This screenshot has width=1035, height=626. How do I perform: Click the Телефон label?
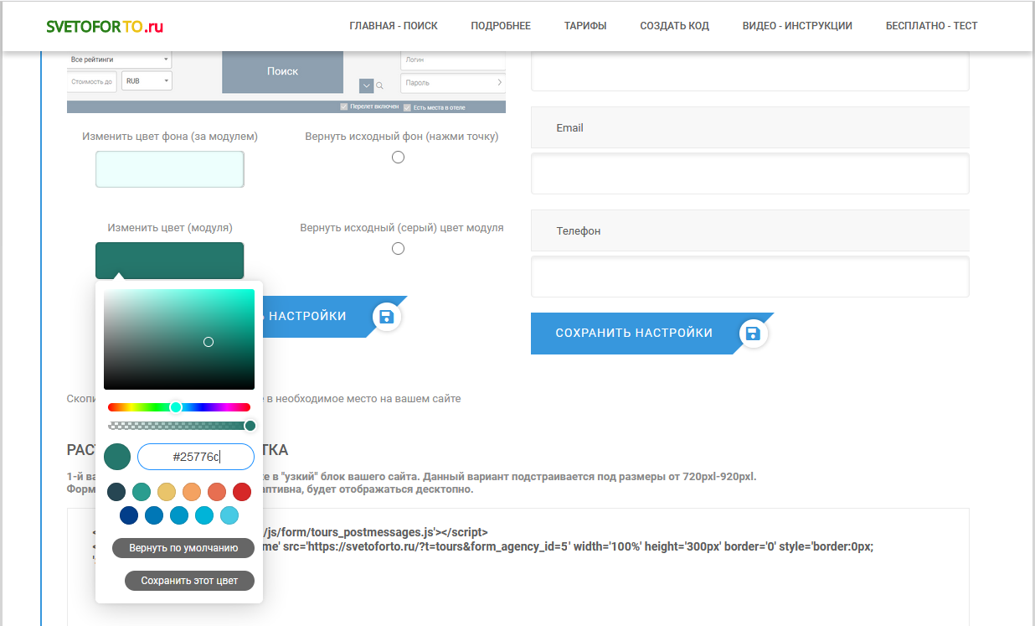[579, 231]
